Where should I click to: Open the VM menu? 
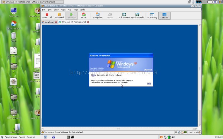tap(69, 10)
